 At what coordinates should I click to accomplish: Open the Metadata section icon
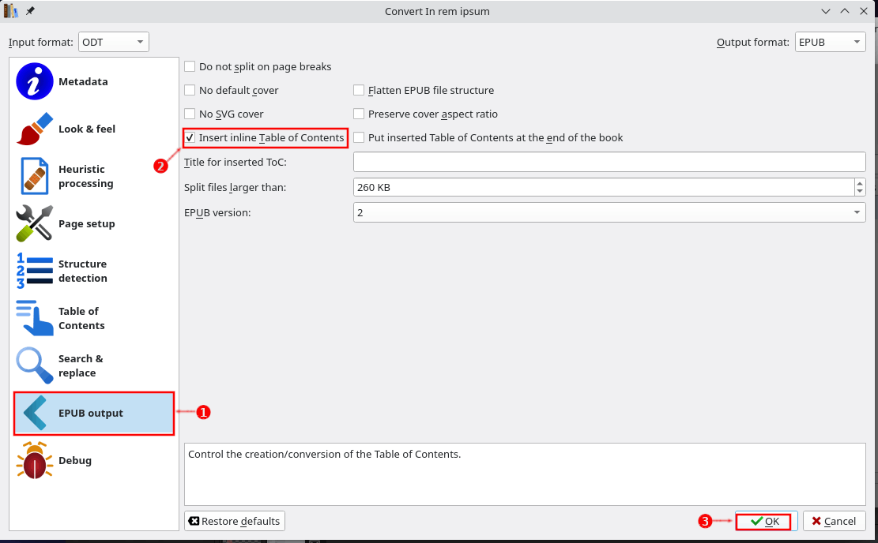[x=34, y=82]
